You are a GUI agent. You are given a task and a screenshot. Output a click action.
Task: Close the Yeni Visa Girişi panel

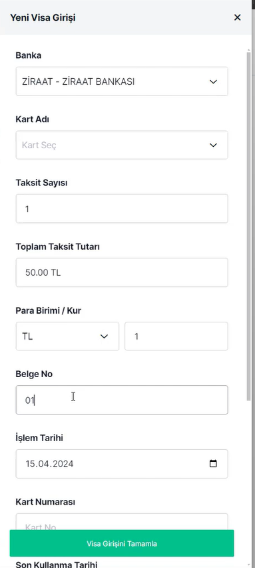[237, 17]
